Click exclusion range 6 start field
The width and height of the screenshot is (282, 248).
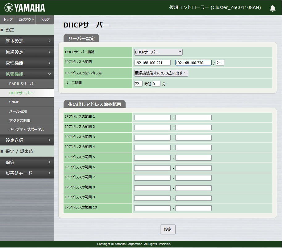(152, 168)
